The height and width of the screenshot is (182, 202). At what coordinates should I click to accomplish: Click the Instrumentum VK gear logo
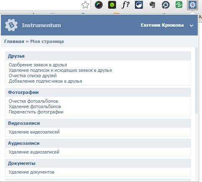[x=11, y=25]
